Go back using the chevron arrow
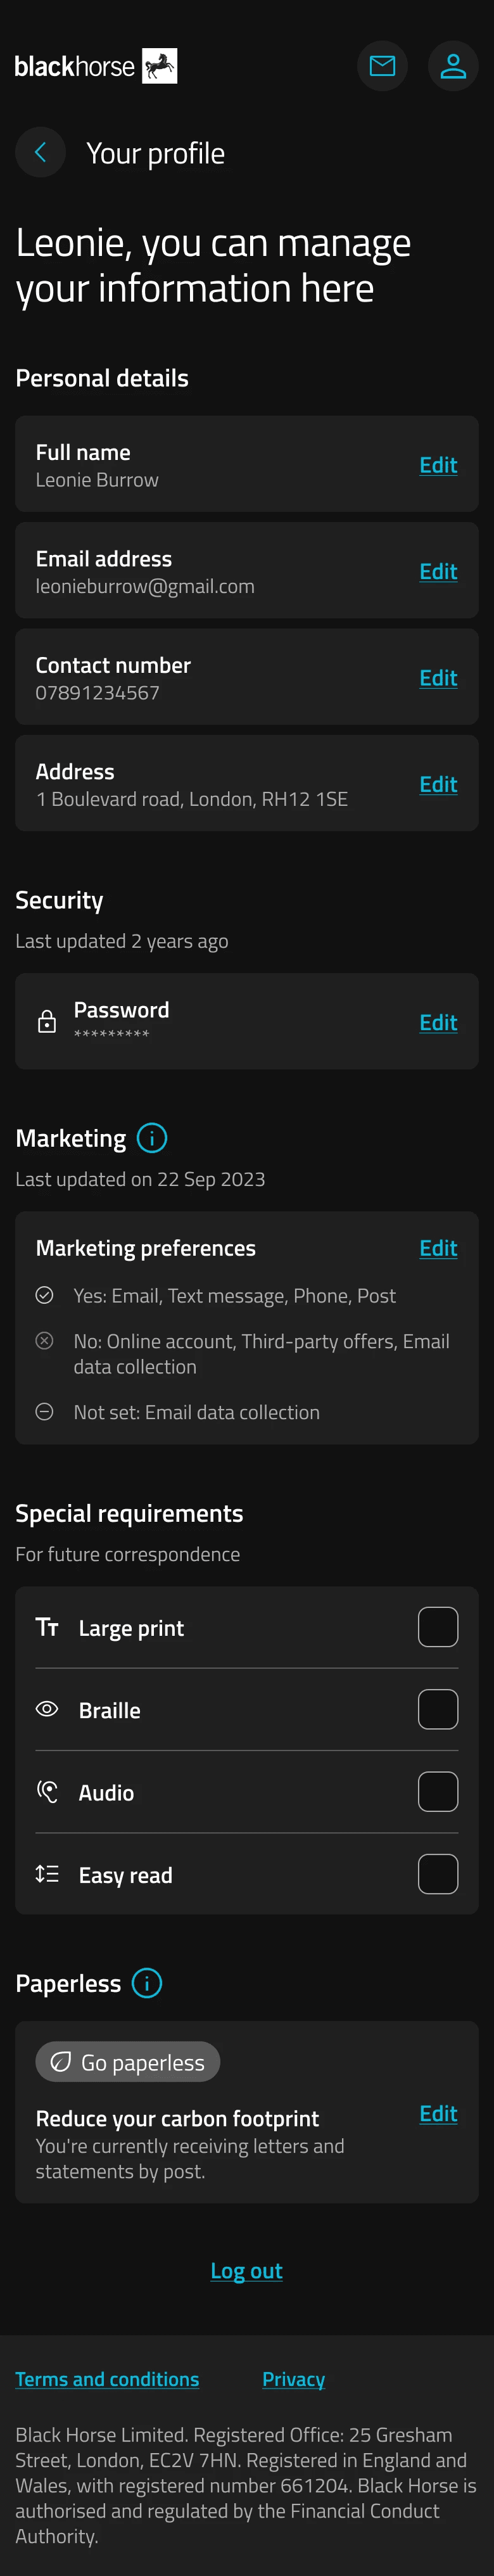Viewport: 494px width, 2576px height. coord(40,152)
